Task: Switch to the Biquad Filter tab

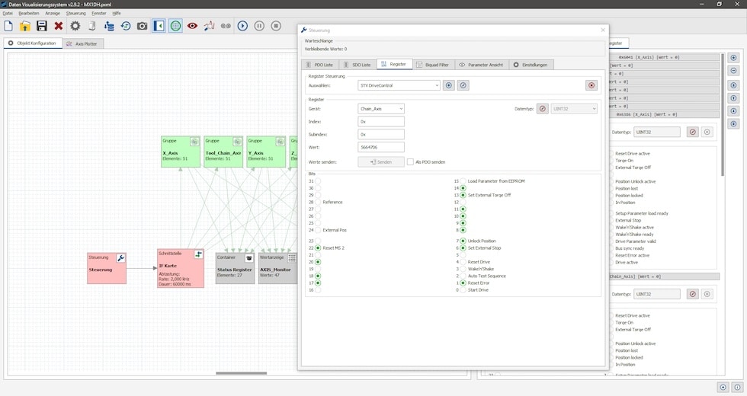Action: coord(433,65)
